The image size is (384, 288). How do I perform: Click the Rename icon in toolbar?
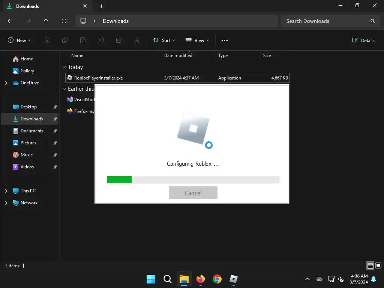pyautogui.click(x=101, y=40)
